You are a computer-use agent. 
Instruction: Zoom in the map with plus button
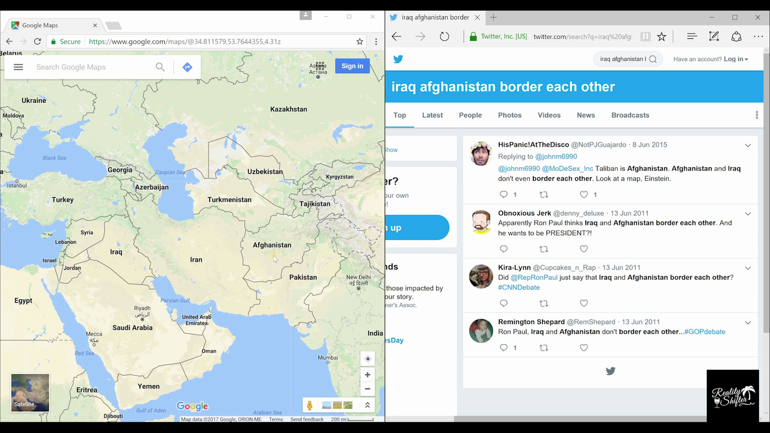click(368, 375)
